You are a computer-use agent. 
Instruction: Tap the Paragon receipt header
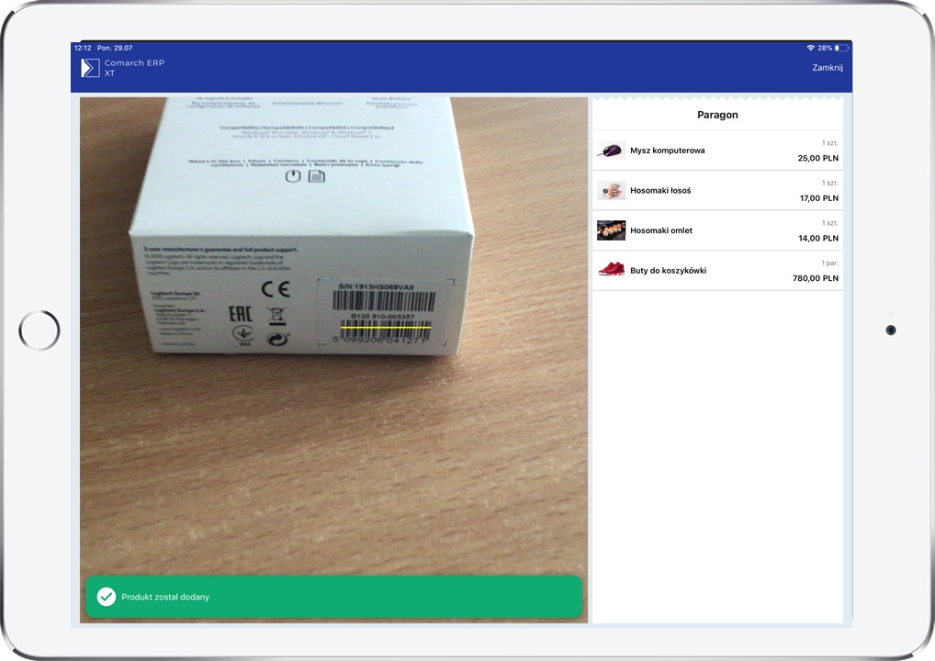coord(717,115)
